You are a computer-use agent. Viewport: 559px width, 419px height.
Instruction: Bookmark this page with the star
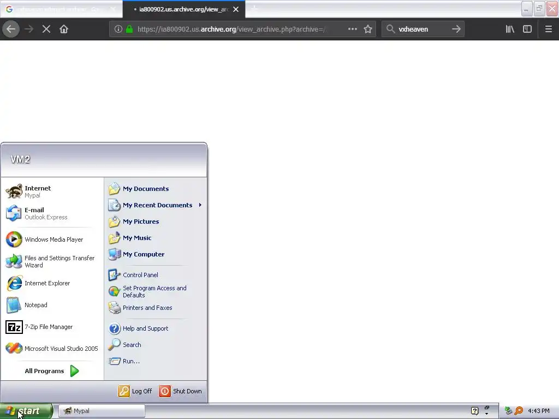point(368,29)
